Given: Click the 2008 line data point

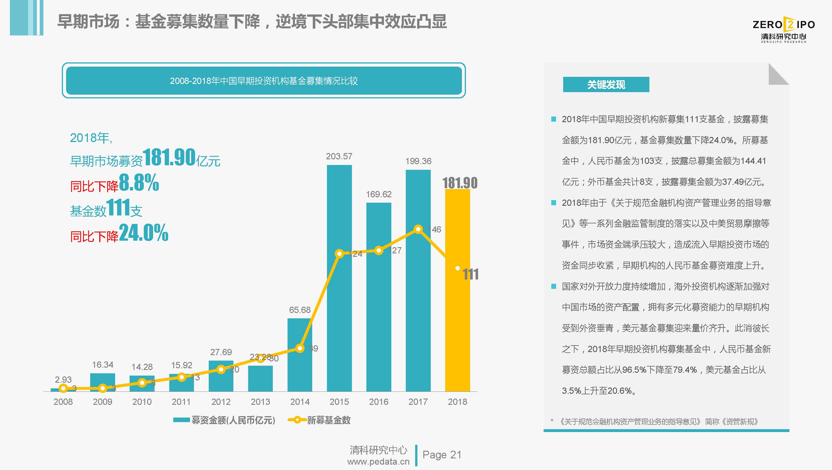Looking at the screenshot, I should pos(63,388).
